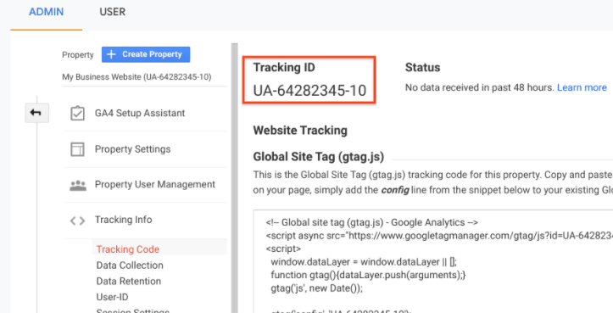Click the back arrow icon button
The width and height of the screenshot is (613, 313).
[36, 113]
